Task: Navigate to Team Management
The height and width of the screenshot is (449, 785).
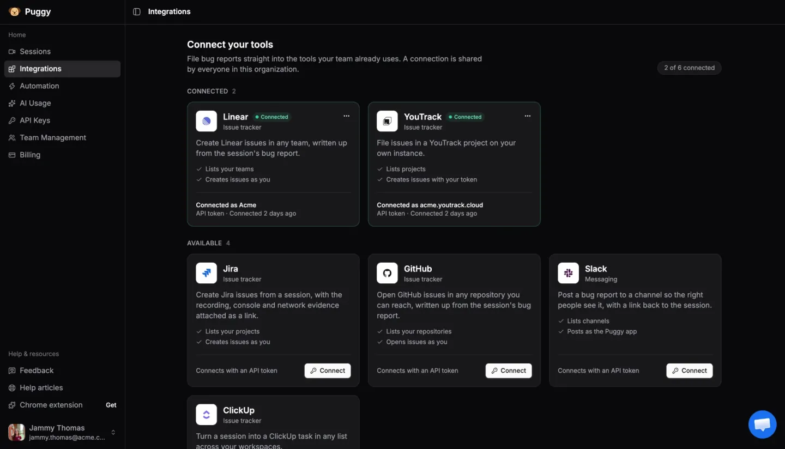Action: pyautogui.click(x=62, y=138)
